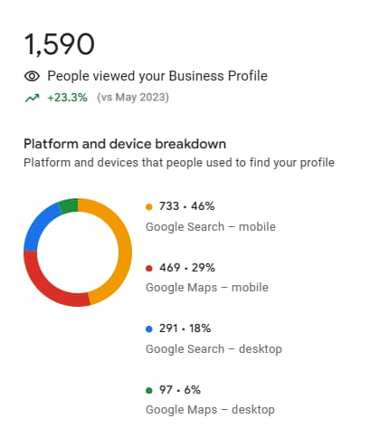The image size is (389, 438).
Task: Click the Google Search – desktop label
Action: click(213, 349)
